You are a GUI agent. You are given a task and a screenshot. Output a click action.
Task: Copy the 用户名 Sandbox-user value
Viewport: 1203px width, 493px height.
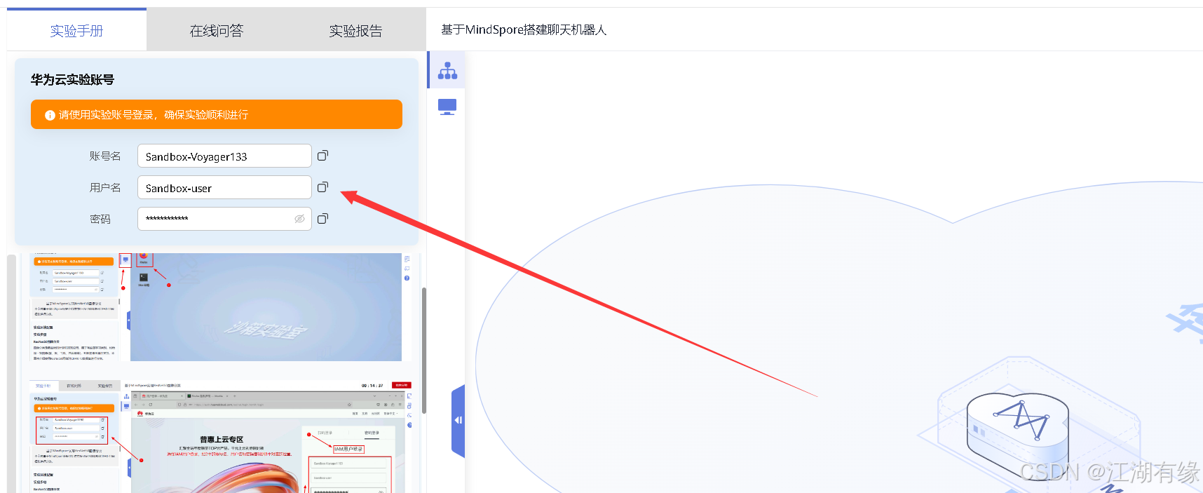pyautogui.click(x=322, y=187)
